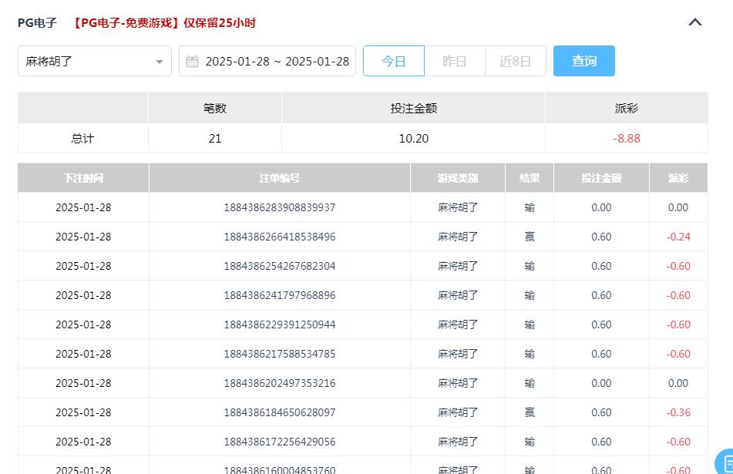Collapse the PG电子 panel with the chevron

point(695,23)
